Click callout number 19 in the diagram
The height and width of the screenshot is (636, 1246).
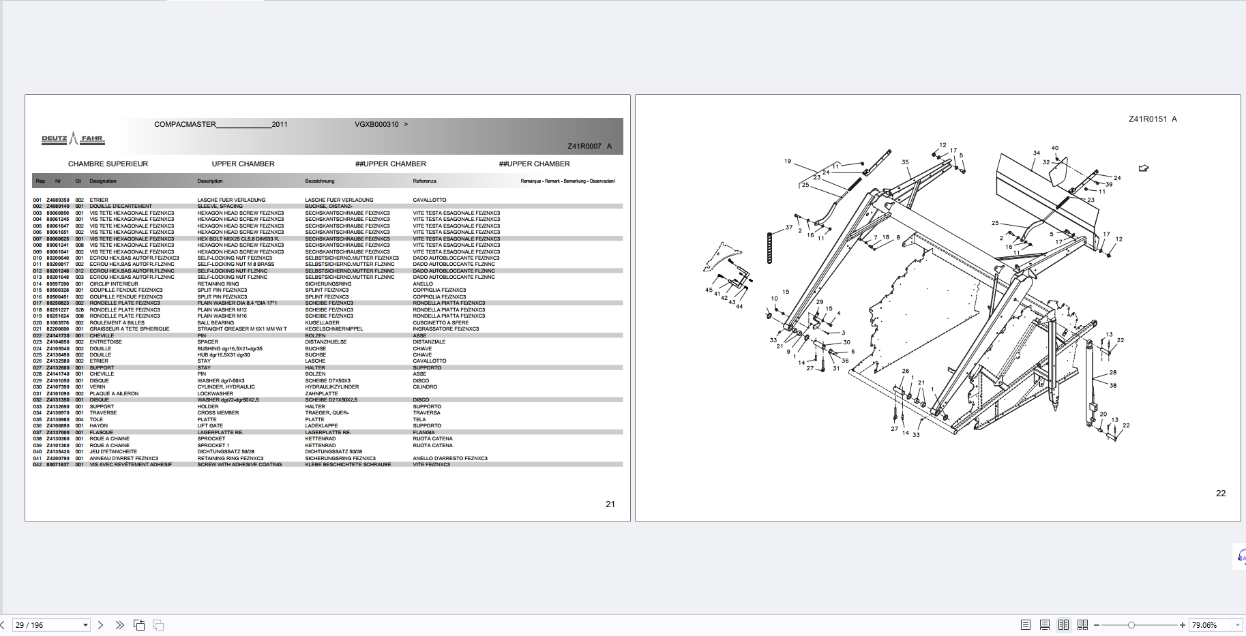point(788,162)
